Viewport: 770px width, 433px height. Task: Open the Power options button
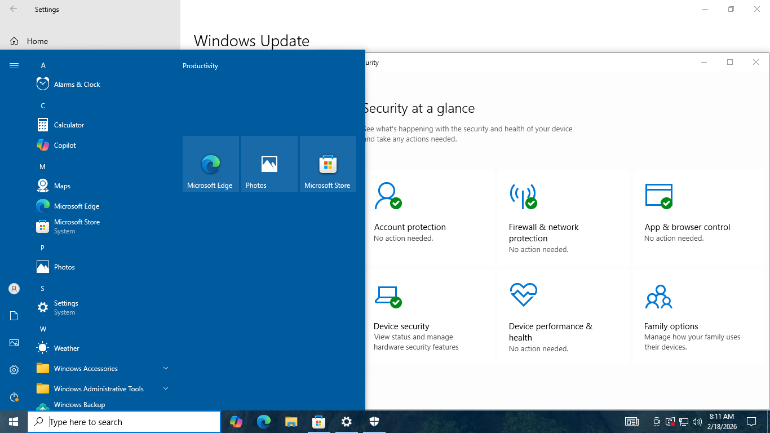click(14, 397)
